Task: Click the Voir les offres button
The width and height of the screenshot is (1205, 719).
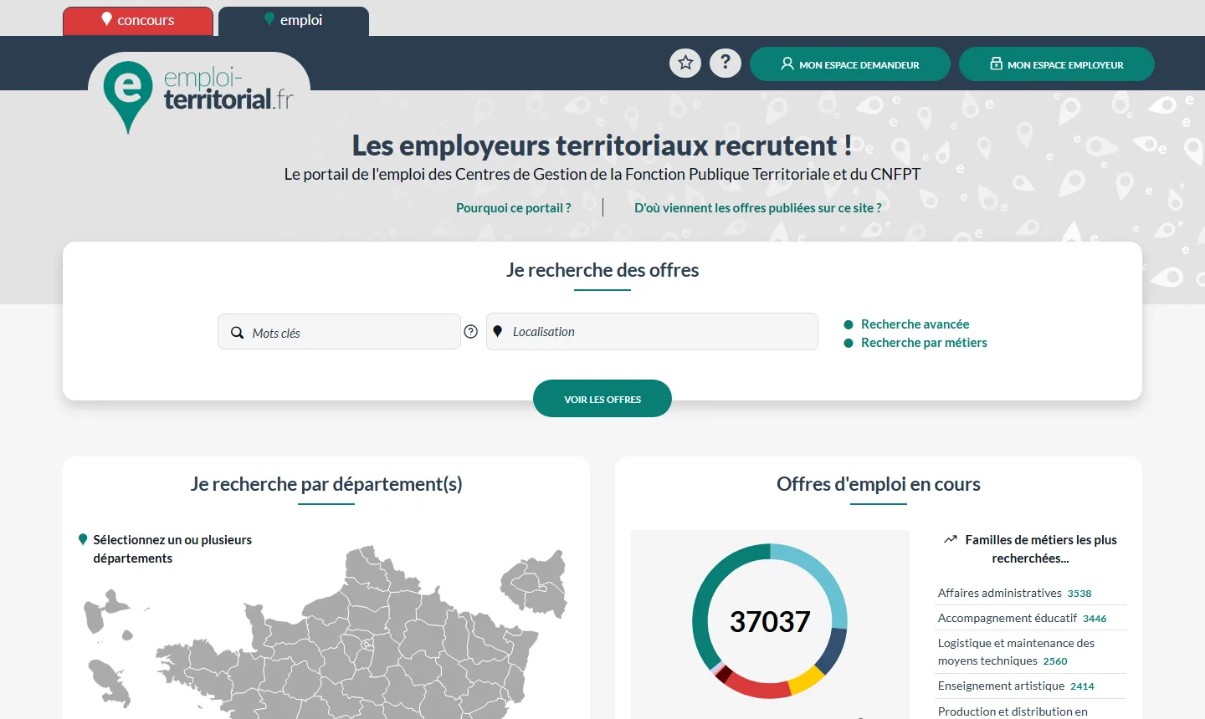Action: pyautogui.click(x=602, y=398)
